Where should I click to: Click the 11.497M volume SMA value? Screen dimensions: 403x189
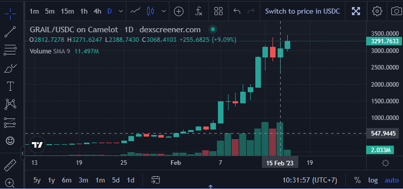(x=86, y=51)
